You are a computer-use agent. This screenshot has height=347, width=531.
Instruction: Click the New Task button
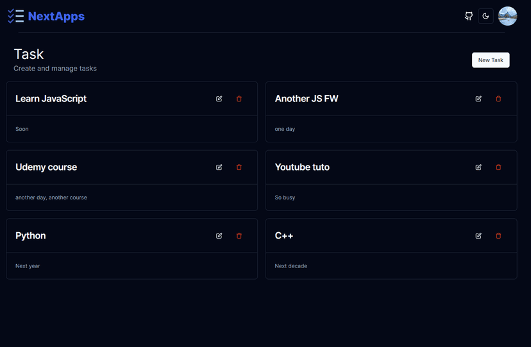491,60
